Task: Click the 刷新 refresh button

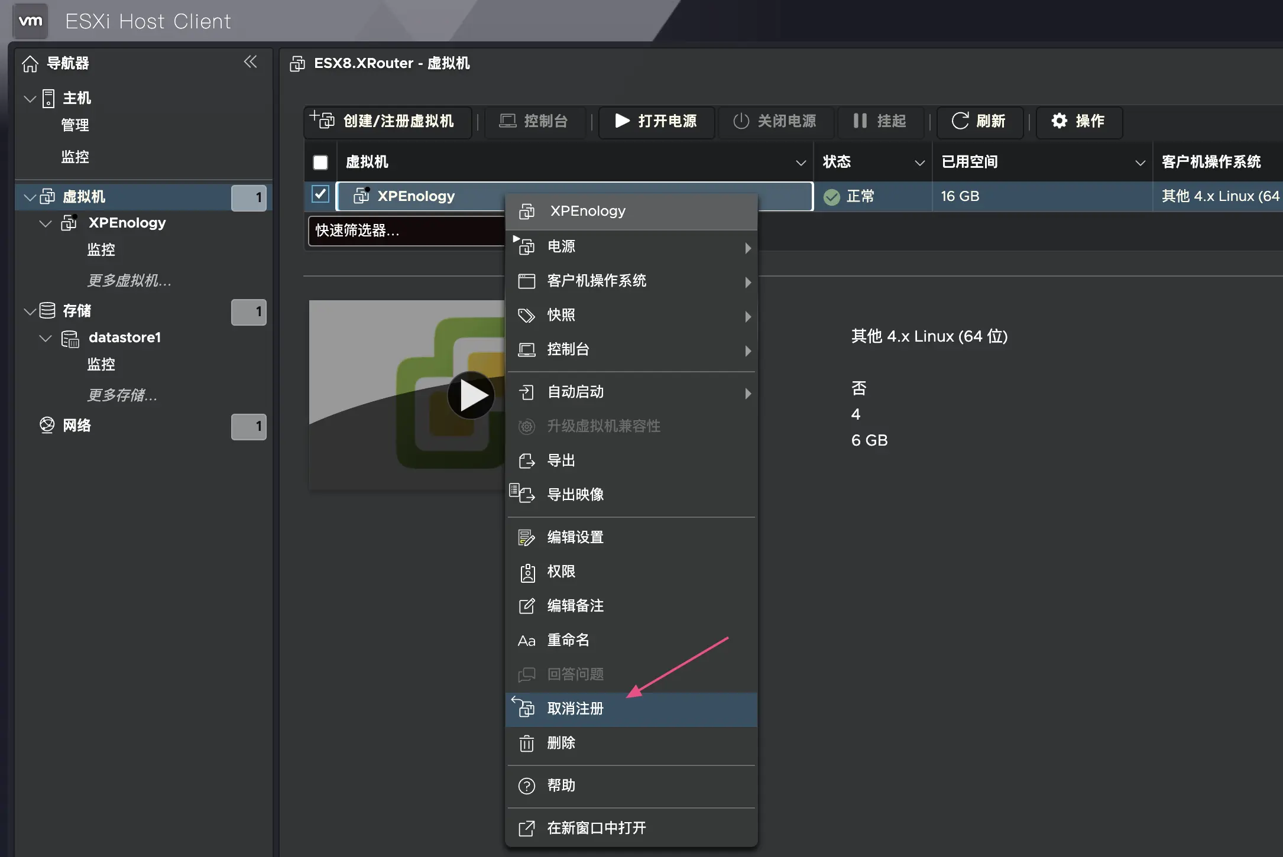Action: click(980, 122)
